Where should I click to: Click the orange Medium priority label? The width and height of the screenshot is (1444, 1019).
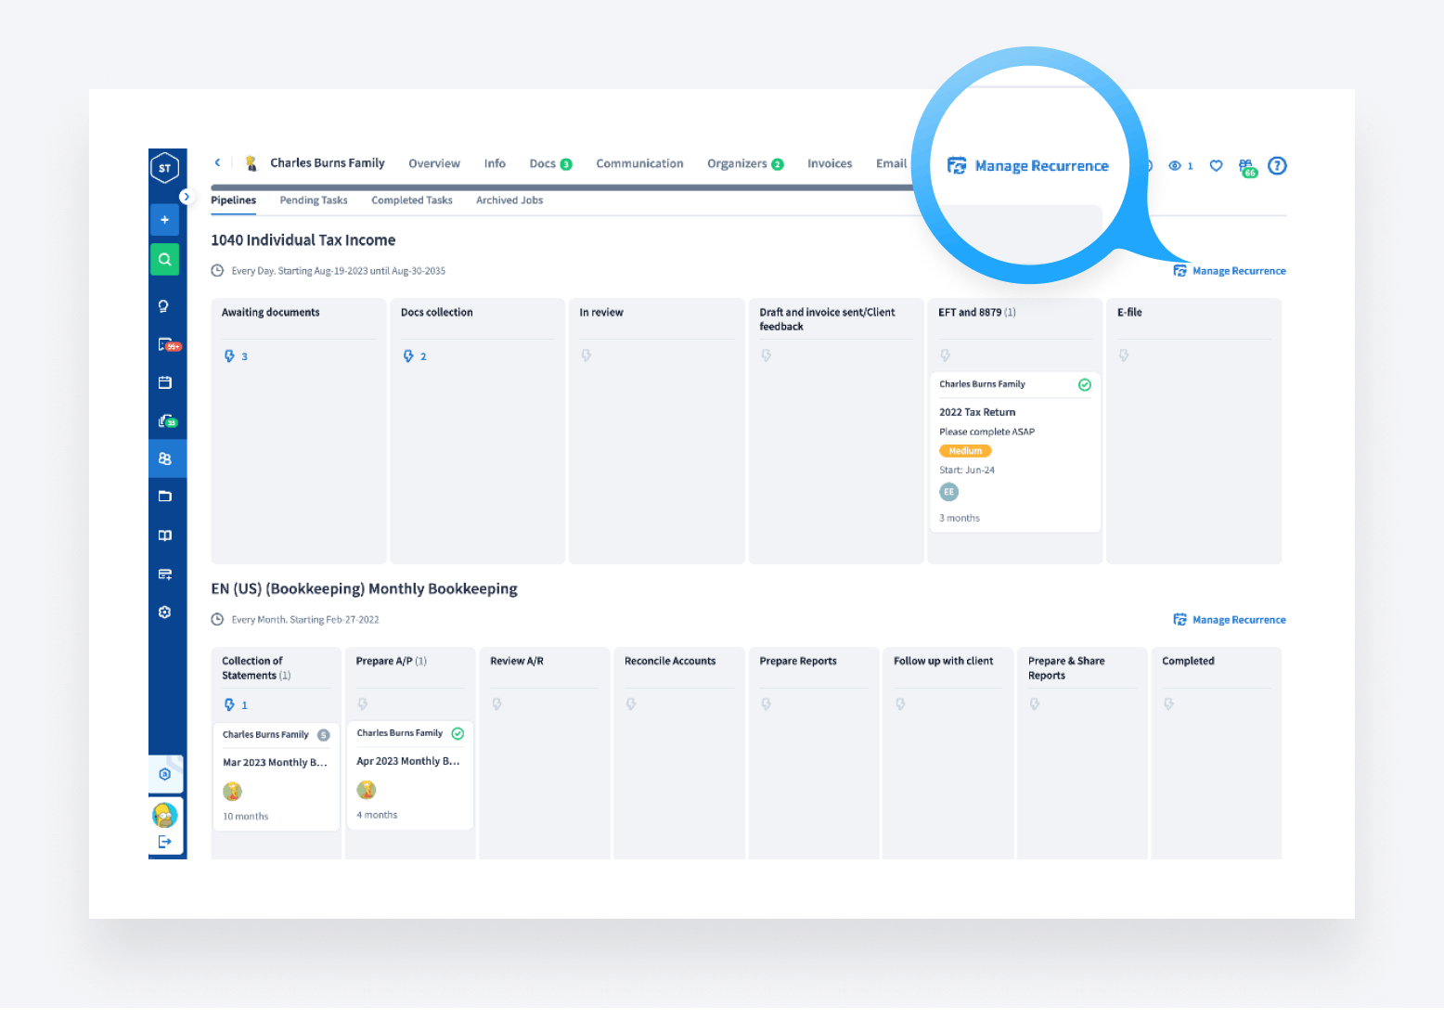point(965,451)
